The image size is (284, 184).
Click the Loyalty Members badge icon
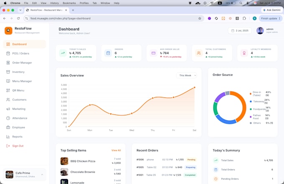click(x=244, y=53)
